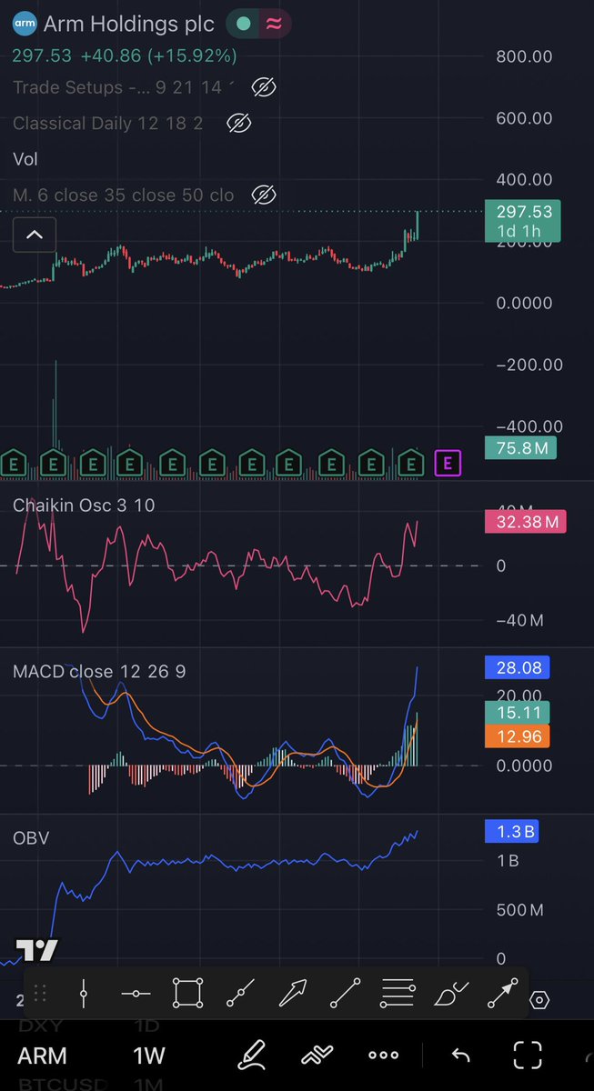594x1091 pixels.
Task: Select the rectangle drawing tool
Action: [187, 995]
